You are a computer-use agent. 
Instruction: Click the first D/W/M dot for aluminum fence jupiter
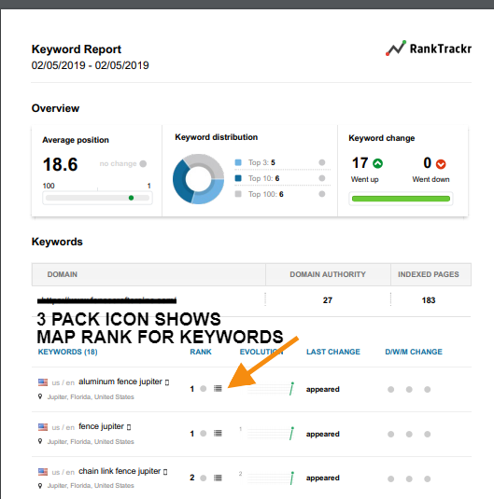pyautogui.click(x=390, y=390)
